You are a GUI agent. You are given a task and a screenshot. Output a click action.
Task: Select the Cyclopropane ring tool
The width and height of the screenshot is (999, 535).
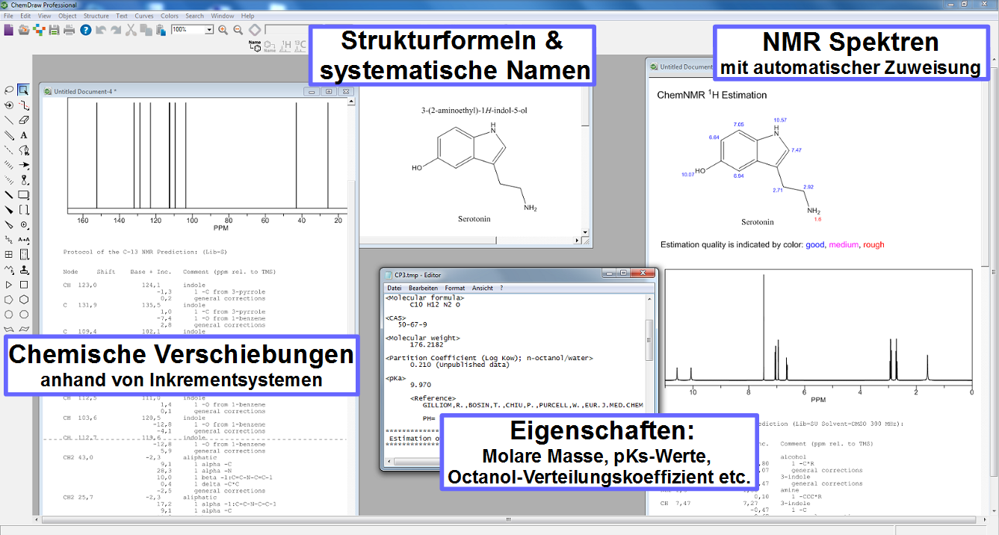9,285
